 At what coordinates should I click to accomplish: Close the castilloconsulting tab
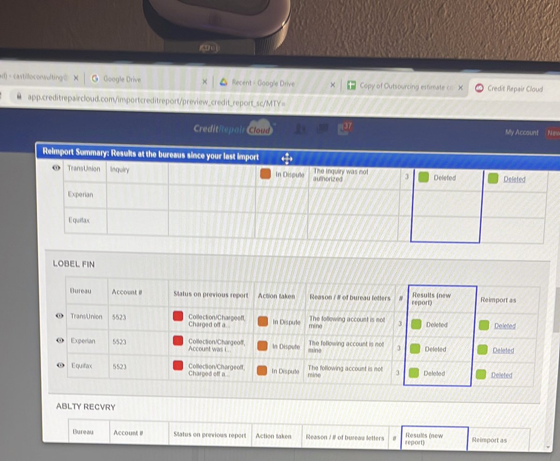76,78
